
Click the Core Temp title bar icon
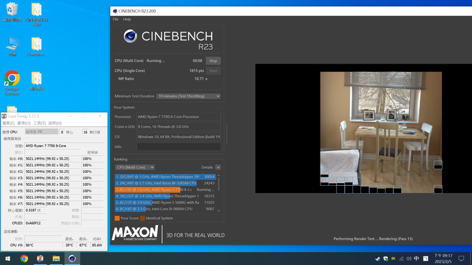4,116
